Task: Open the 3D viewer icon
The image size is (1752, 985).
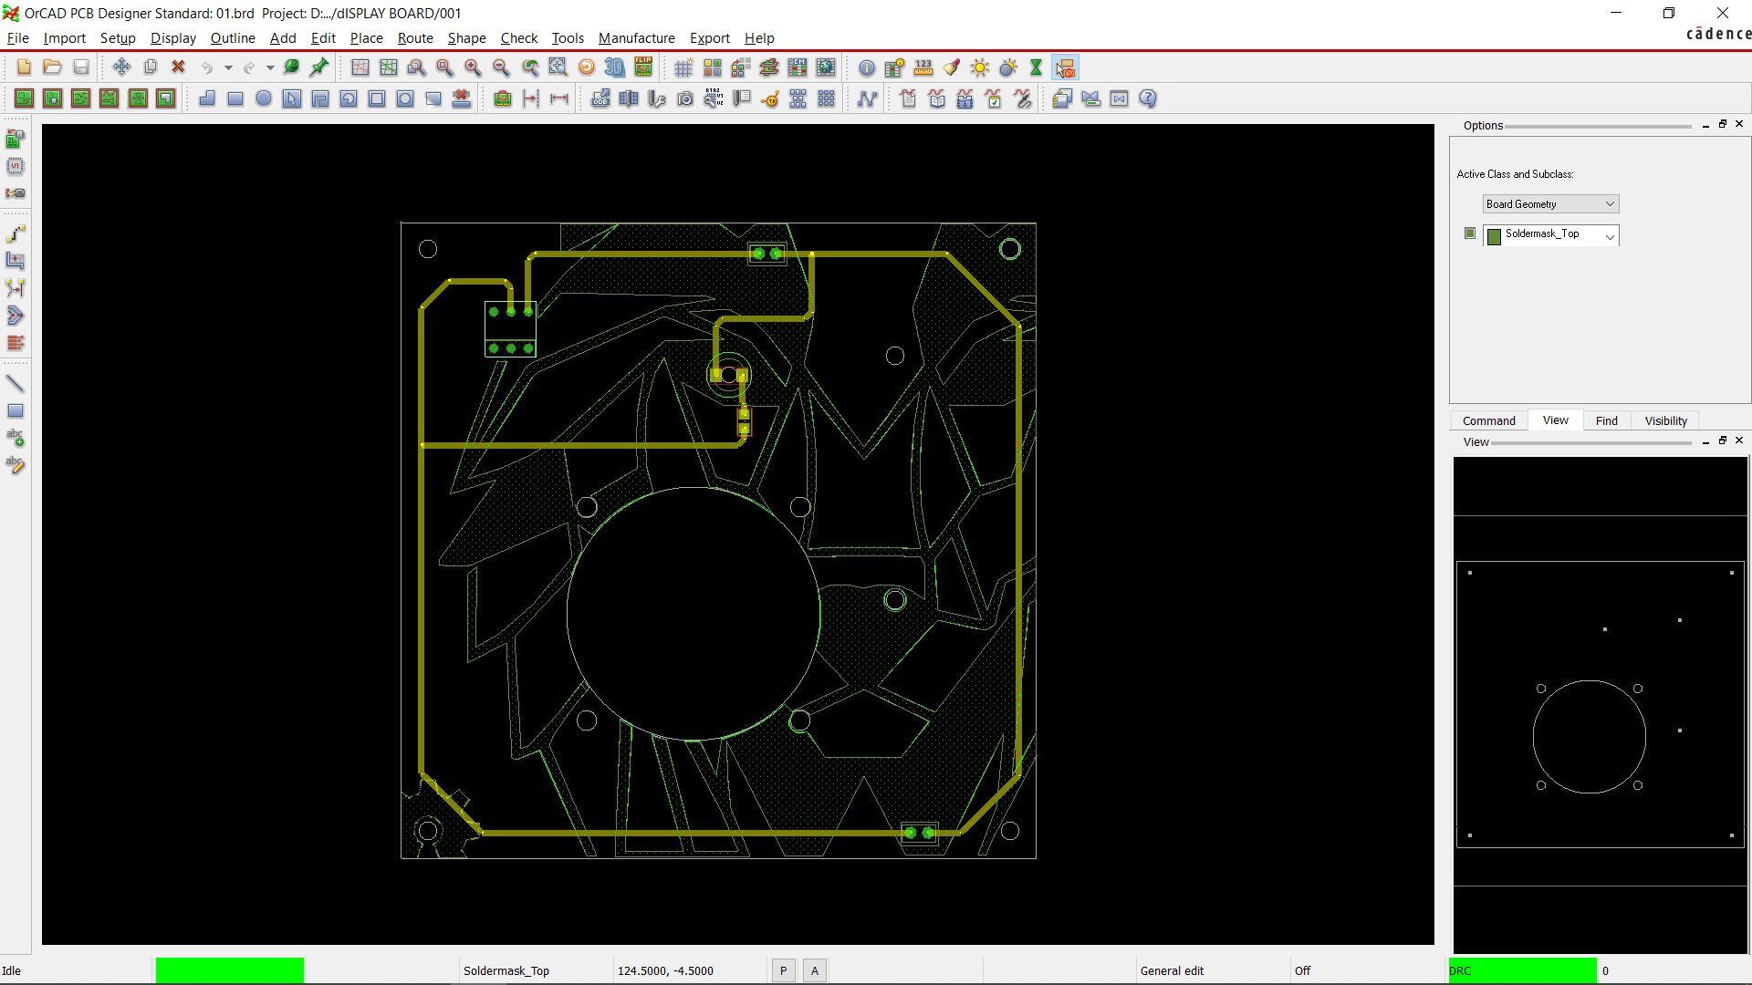Action: [x=614, y=67]
